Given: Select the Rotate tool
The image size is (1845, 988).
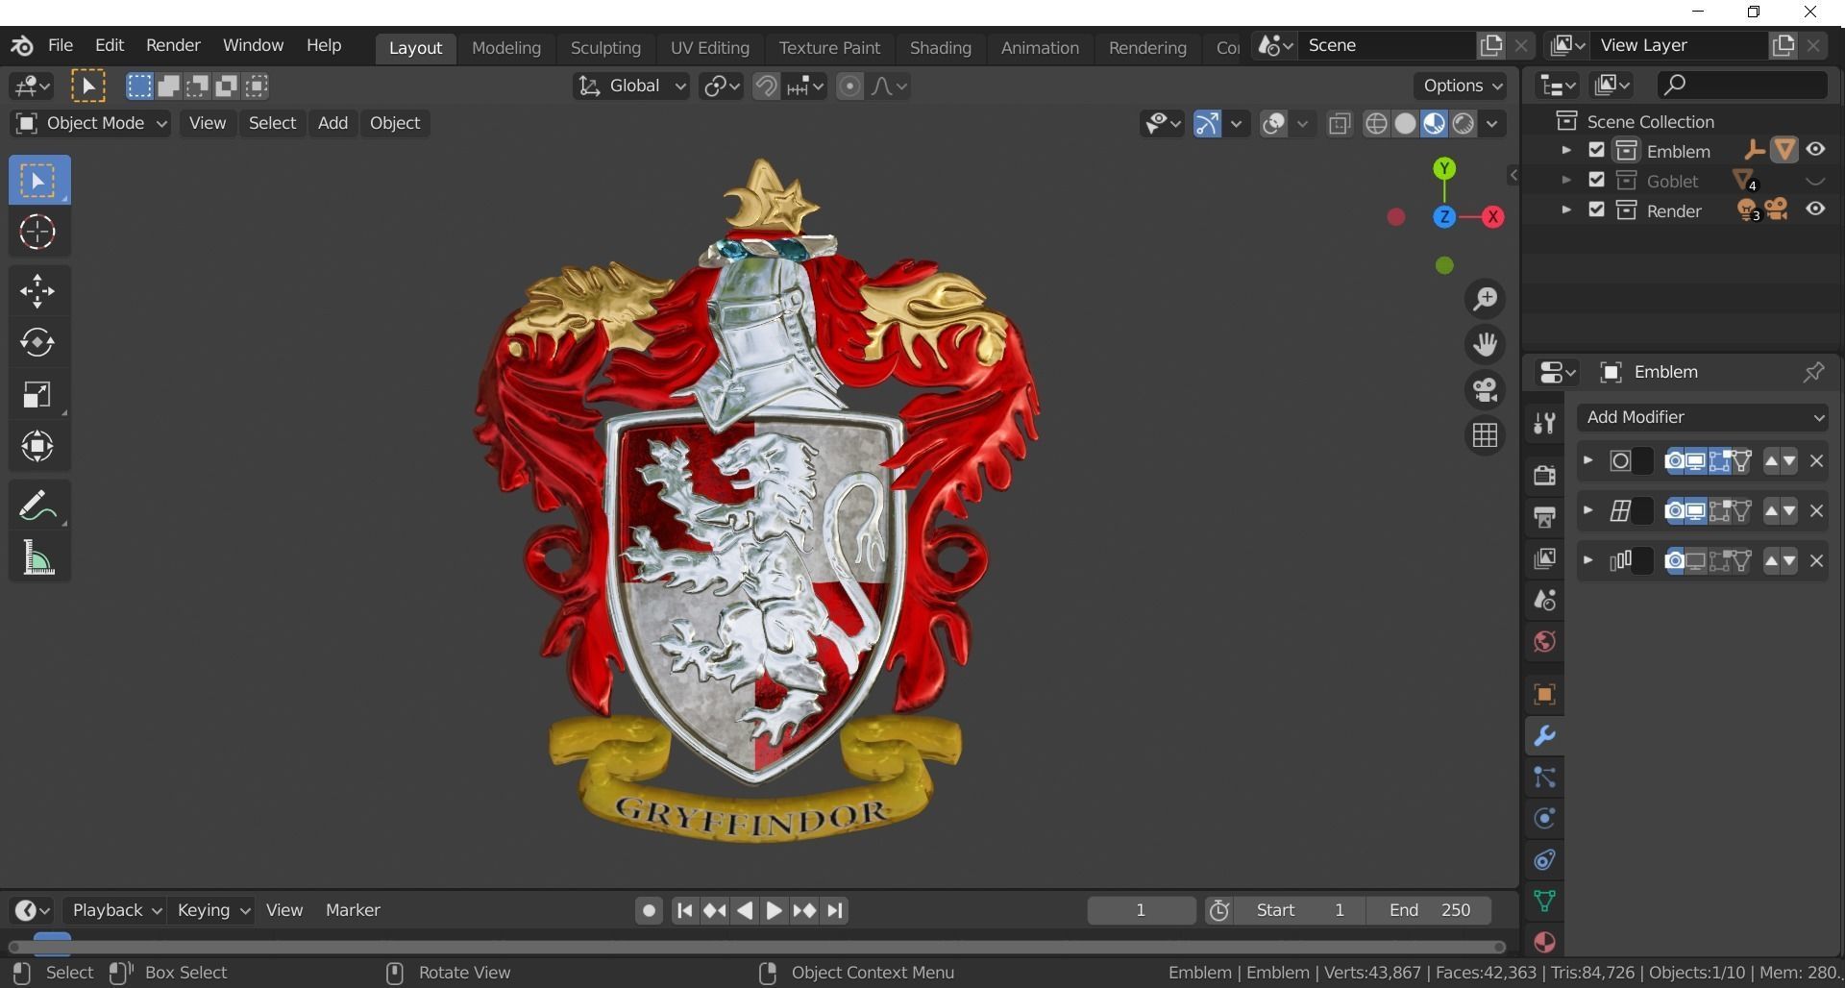Looking at the screenshot, I should tap(38, 342).
